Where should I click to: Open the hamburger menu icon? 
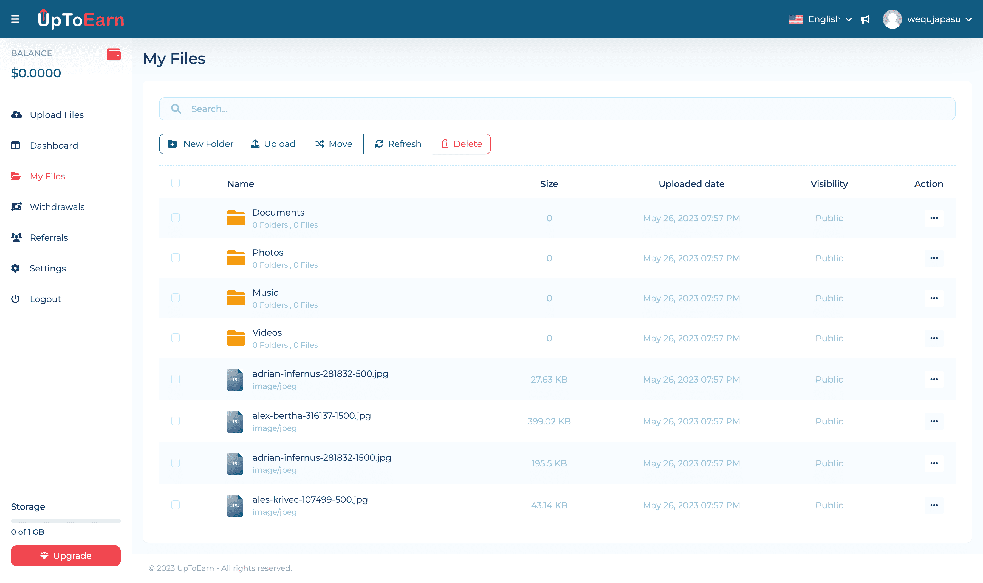[x=15, y=19]
